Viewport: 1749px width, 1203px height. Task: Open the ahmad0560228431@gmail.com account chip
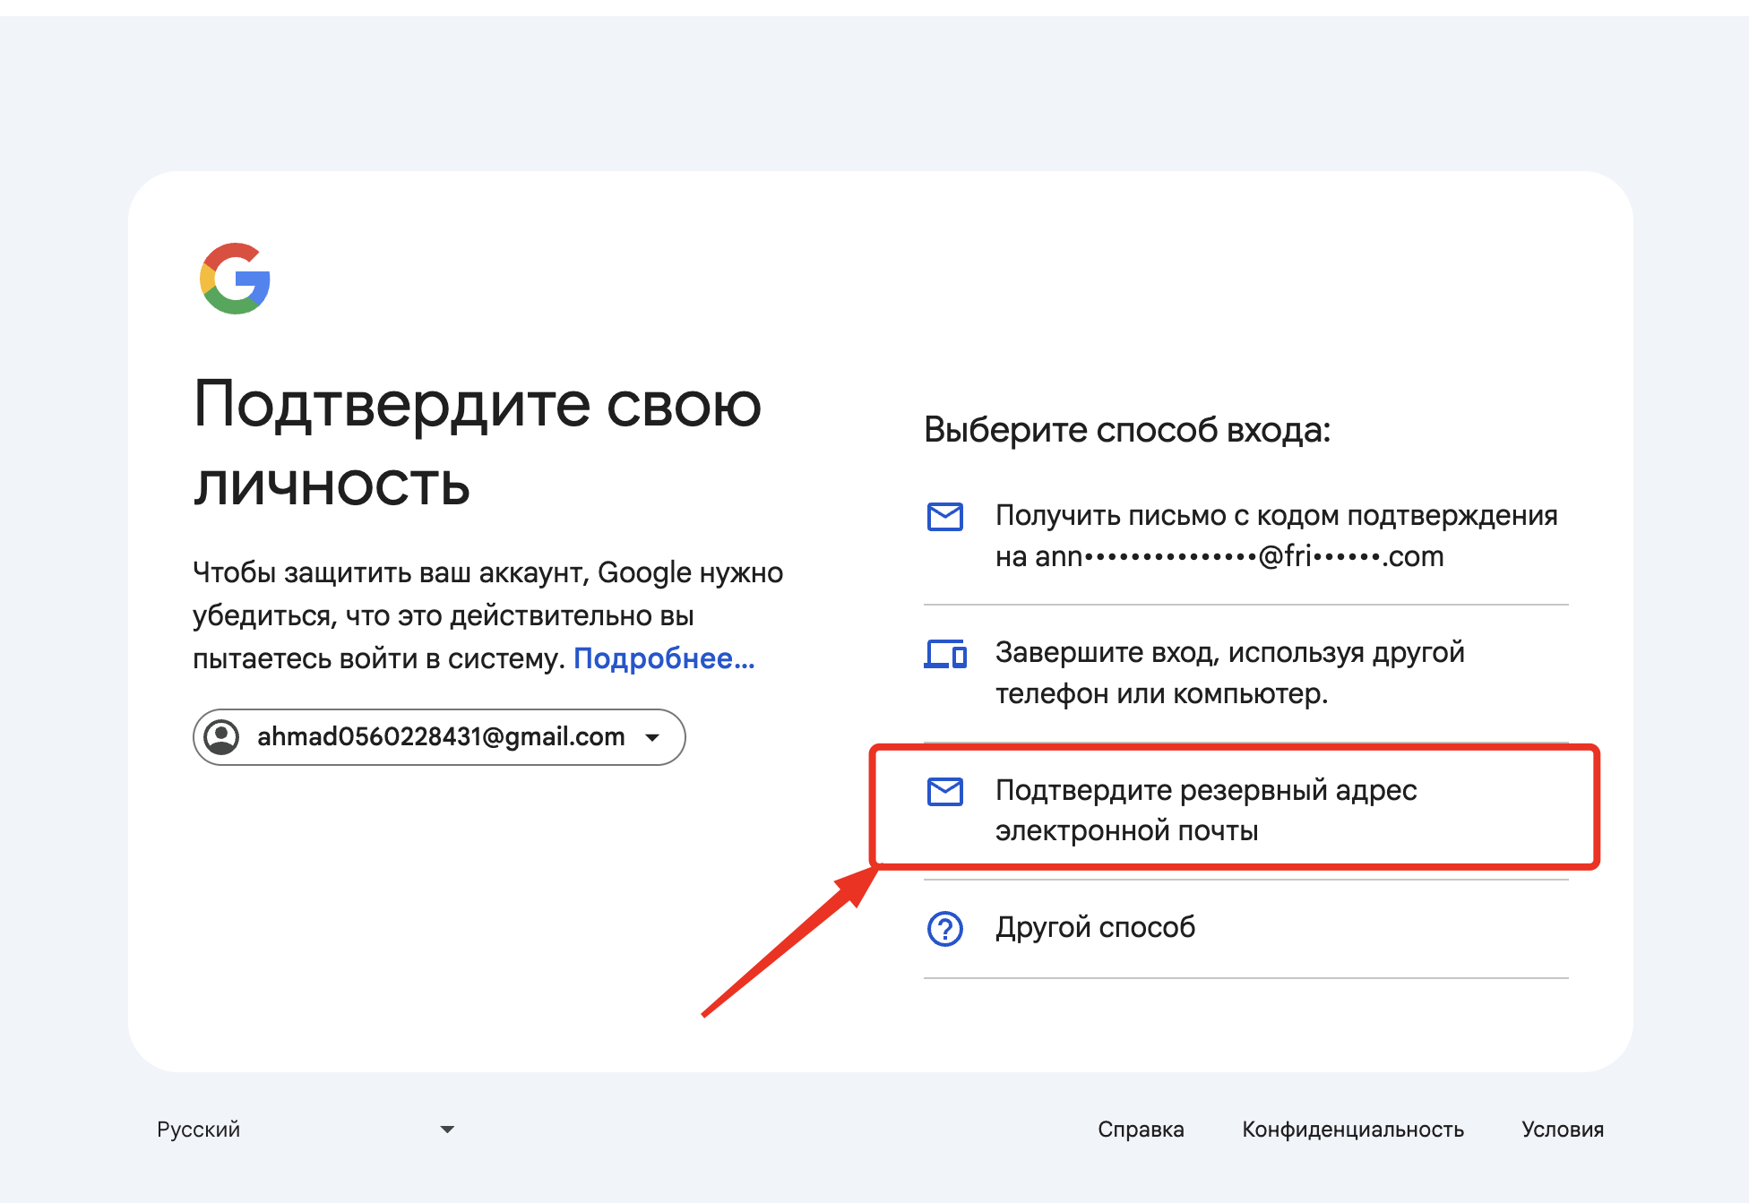(x=440, y=737)
